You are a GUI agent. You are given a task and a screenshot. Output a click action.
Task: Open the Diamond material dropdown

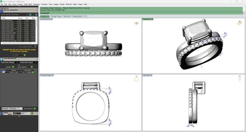click(21, 108)
